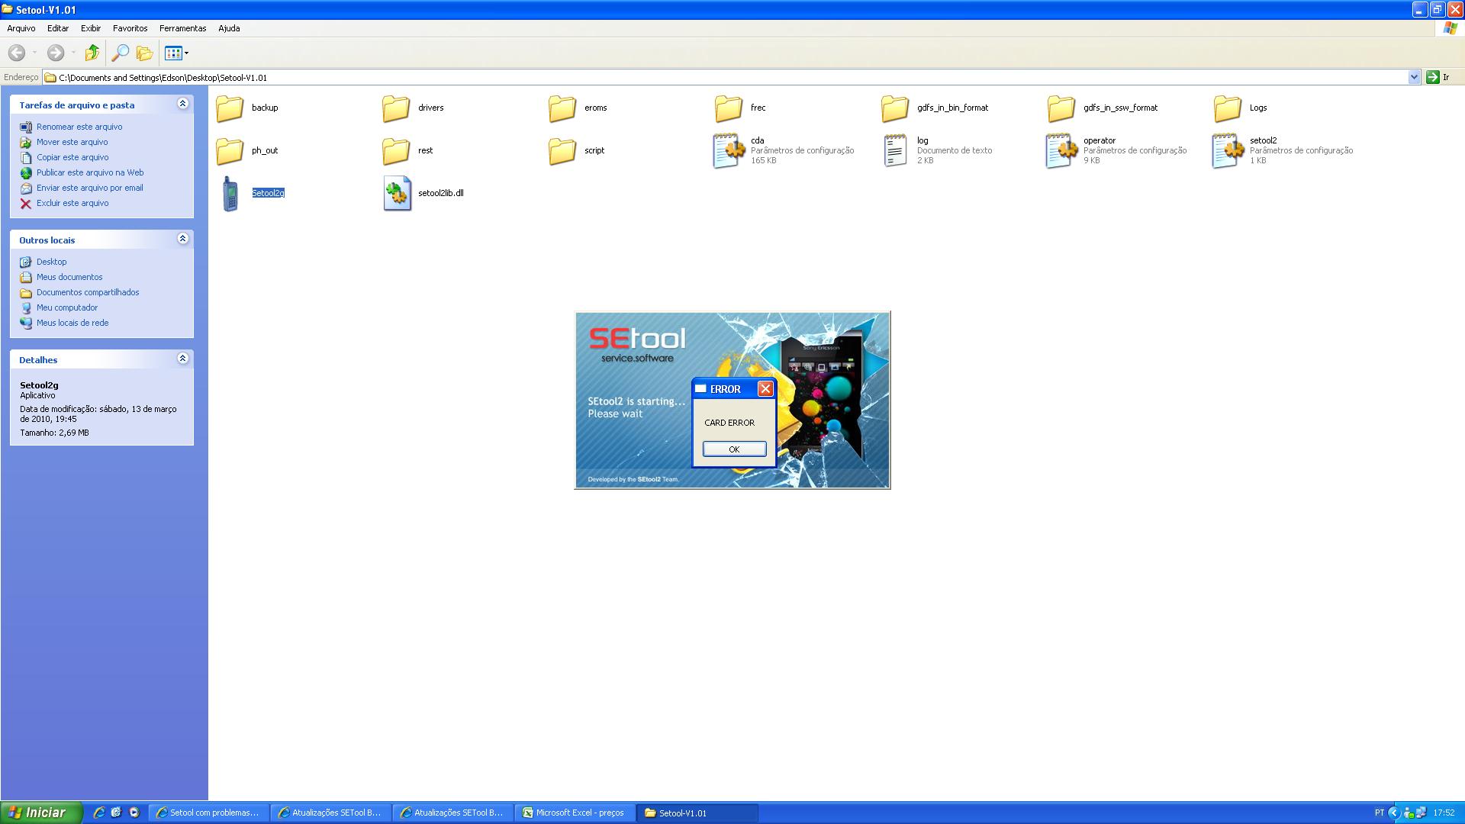Select the Logs folder icon
The height and width of the screenshot is (824, 1465).
click(x=1228, y=108)
